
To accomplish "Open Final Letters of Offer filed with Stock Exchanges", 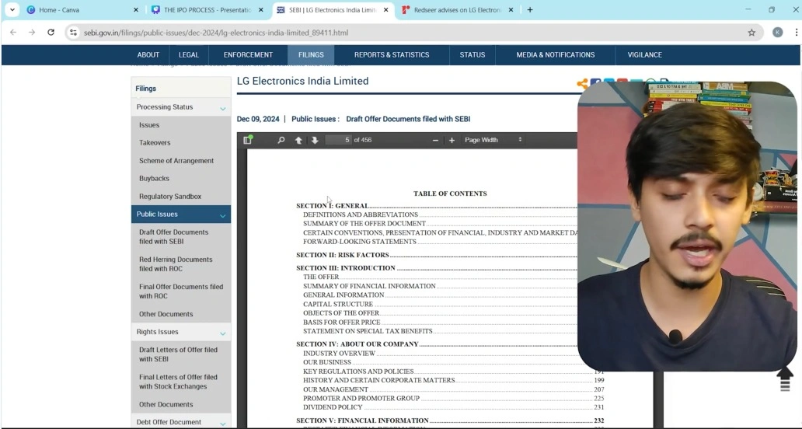I will (x=178, y=382).
